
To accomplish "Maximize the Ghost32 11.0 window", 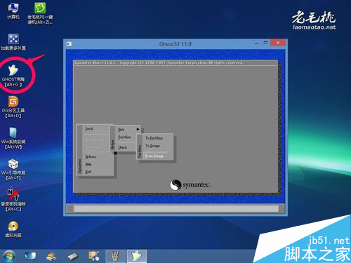I will 265,43.
